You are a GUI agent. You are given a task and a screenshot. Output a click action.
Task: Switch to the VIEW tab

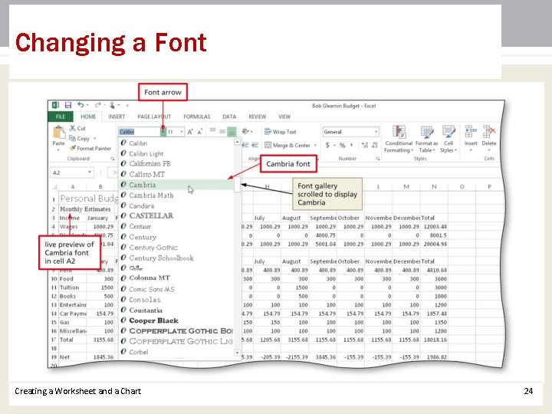(x=284, y=117)
